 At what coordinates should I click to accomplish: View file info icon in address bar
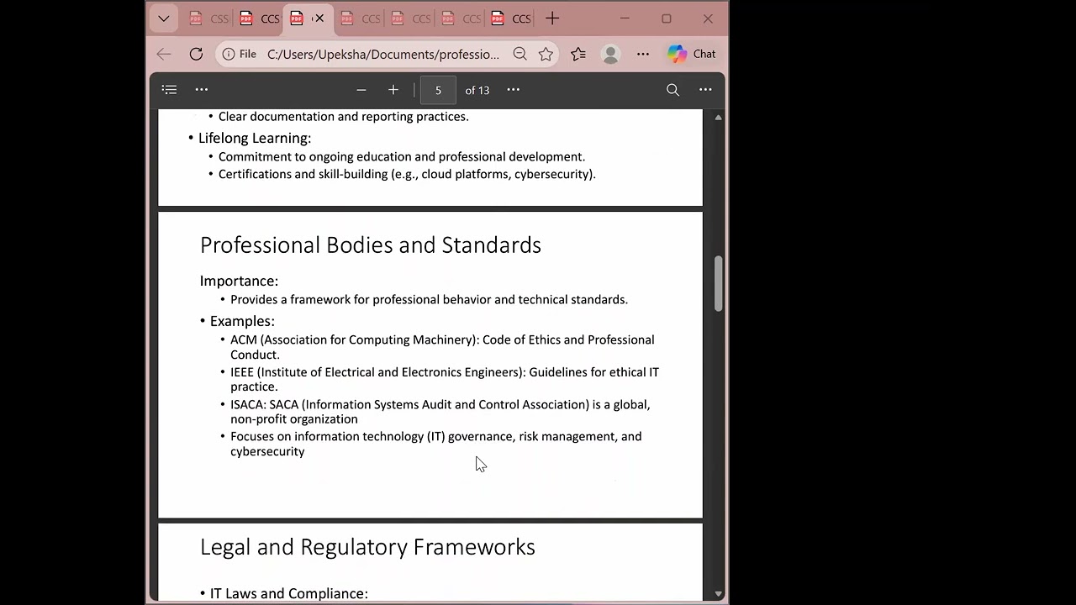pos(229,54)
